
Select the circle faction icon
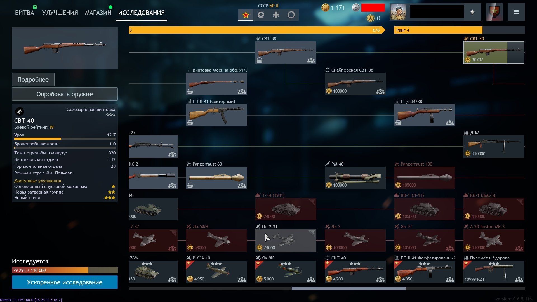pos(291,15)
